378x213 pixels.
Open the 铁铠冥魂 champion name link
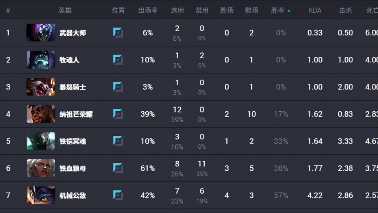pyautogui.click(x=73, y=141)
